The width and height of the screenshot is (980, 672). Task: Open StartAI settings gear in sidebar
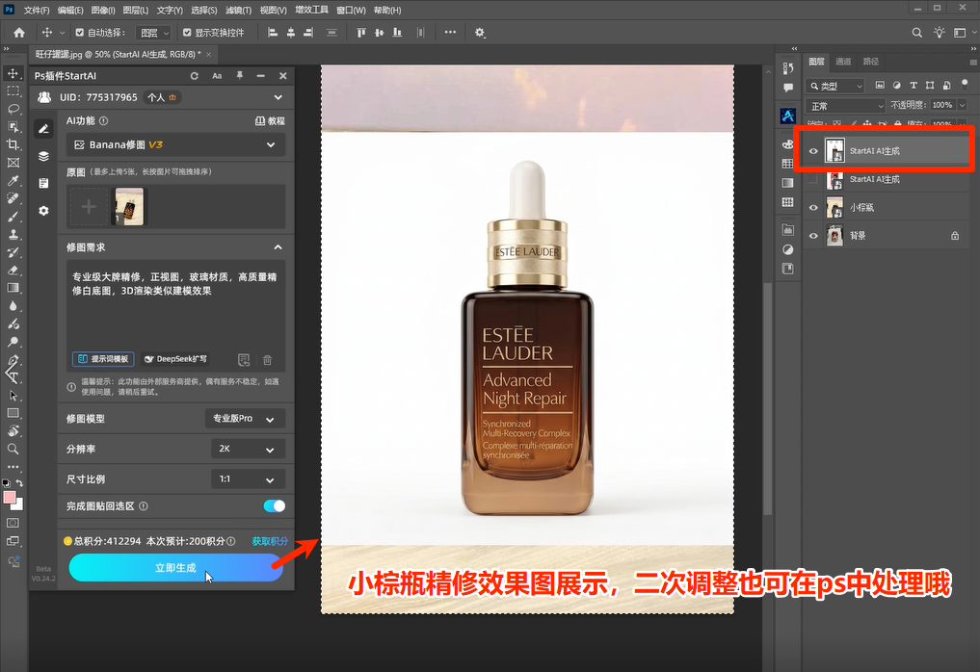[43, 211]
